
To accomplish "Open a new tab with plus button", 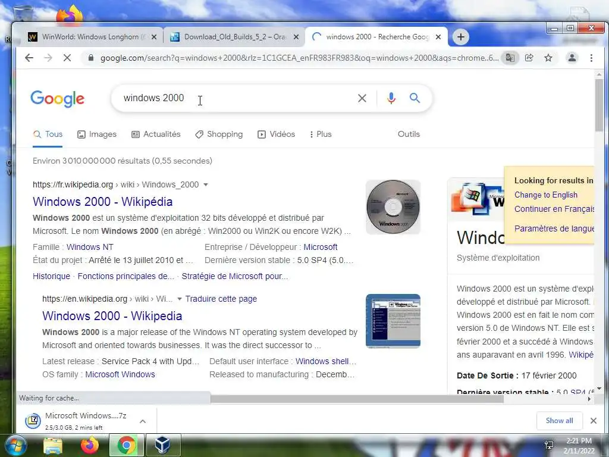I will pyautogui.click(x=461, y=37).
